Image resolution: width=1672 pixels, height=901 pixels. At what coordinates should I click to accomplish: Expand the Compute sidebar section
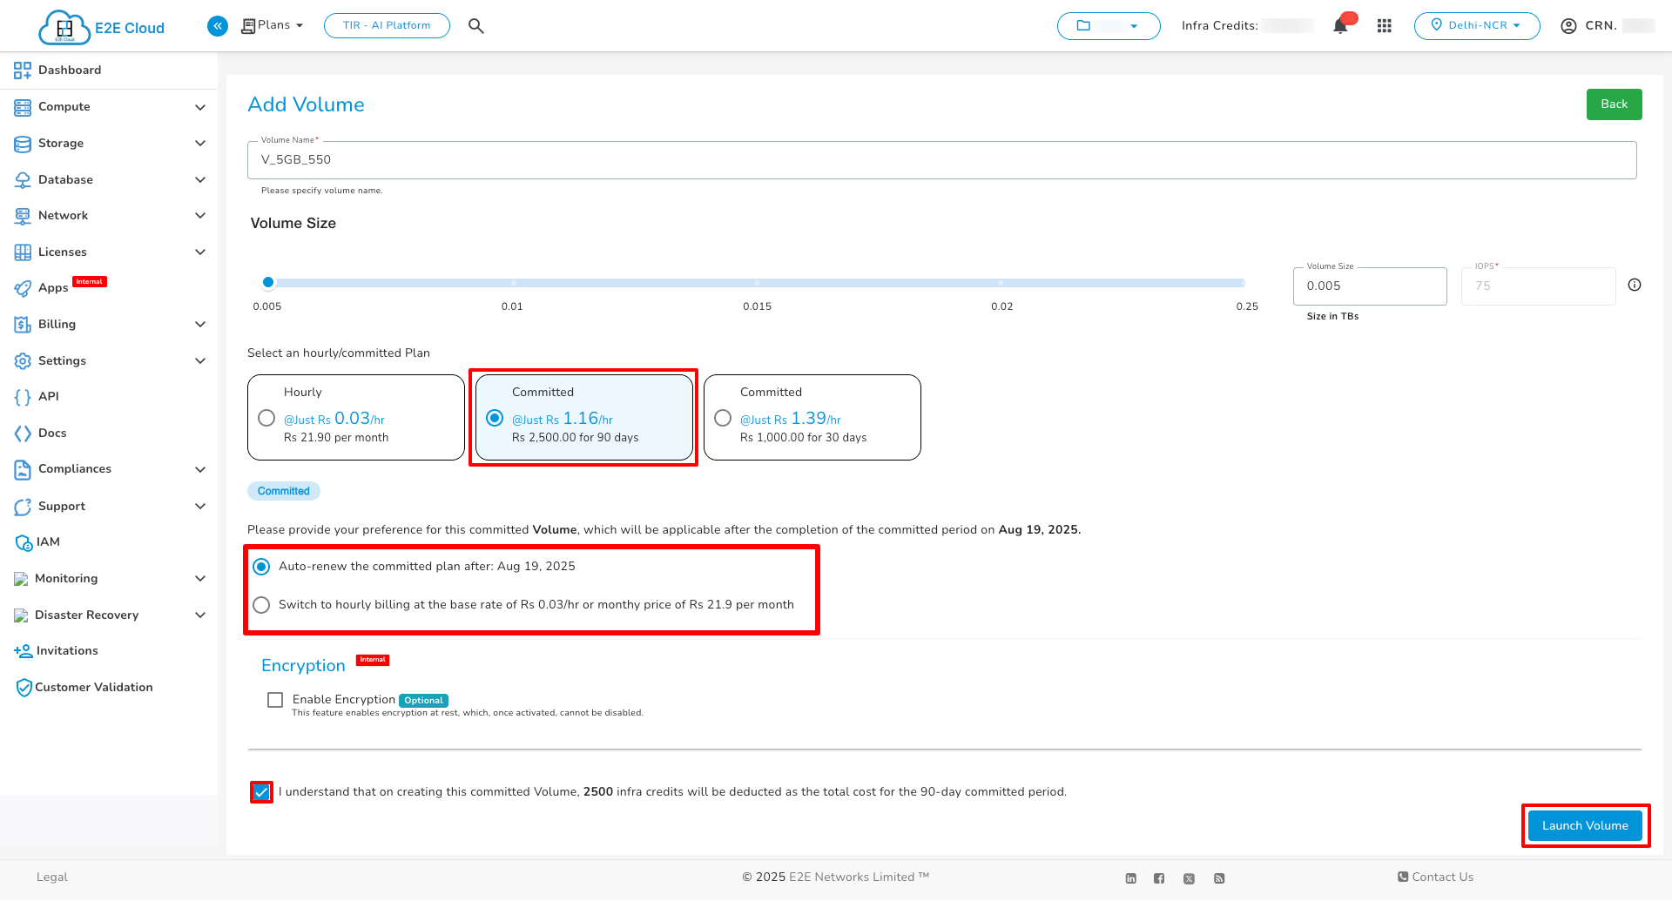coord(109,107)
